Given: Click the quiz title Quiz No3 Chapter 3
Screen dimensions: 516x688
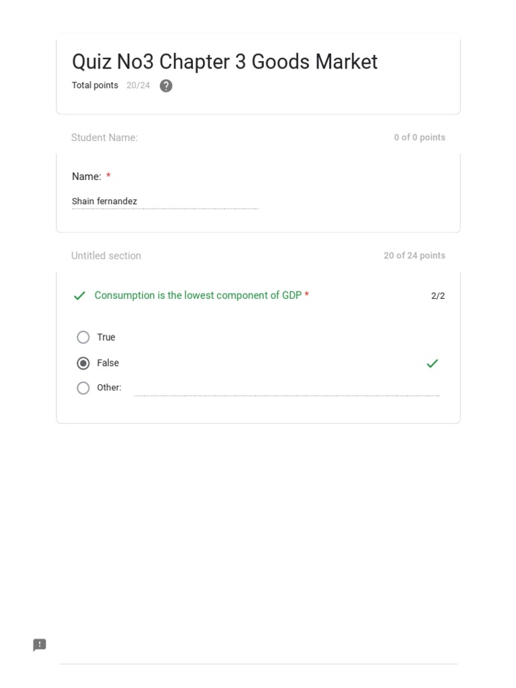Looking at the screenshot, I should [224, 62].
